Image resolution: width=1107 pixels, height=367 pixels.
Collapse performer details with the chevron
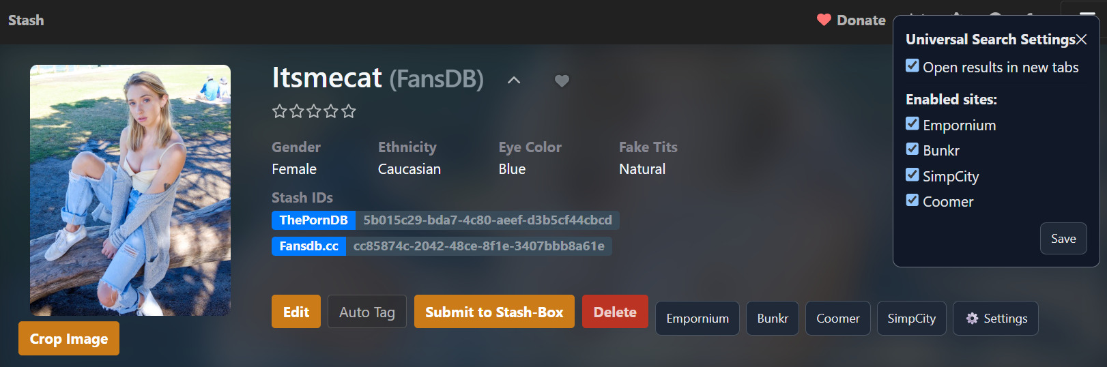[x=514, y=80]
